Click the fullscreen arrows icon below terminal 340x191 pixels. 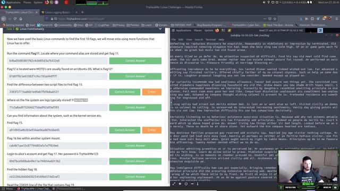coord(174,184)
